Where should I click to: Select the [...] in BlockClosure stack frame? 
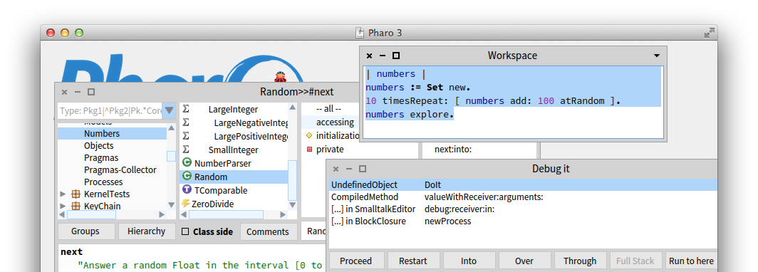point(524,221)
